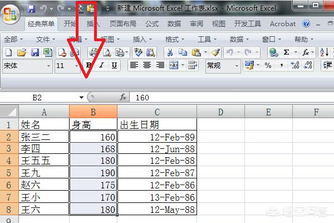Viewport: 334px width, 223px height.
Task: Toggle align text right
Action: 160,65
